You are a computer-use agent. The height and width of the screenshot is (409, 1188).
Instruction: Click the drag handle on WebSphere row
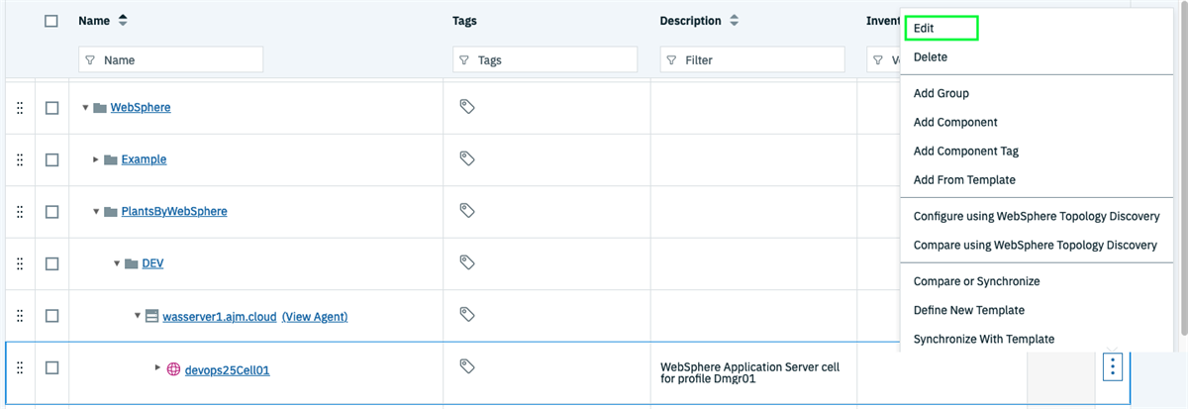(x=20, y=107)
